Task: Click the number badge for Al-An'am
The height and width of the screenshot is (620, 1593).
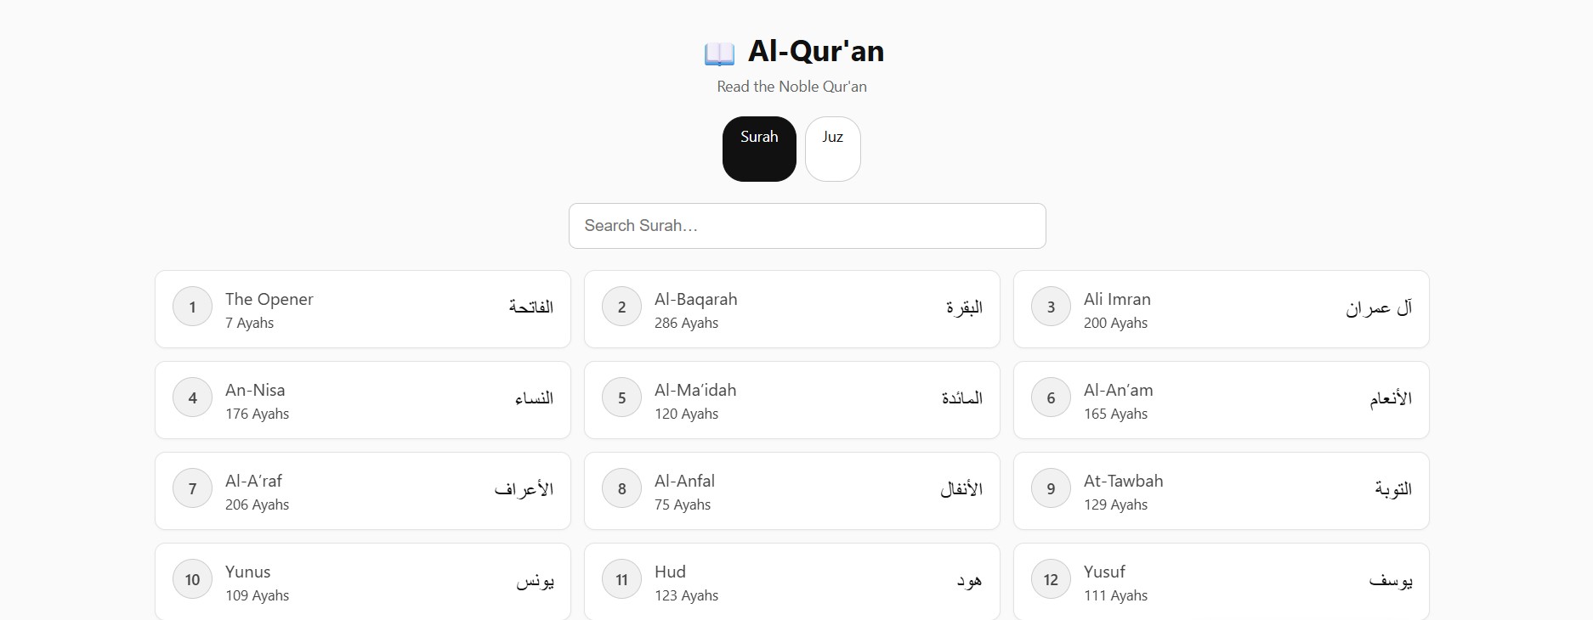Action: pos(1051,397)
